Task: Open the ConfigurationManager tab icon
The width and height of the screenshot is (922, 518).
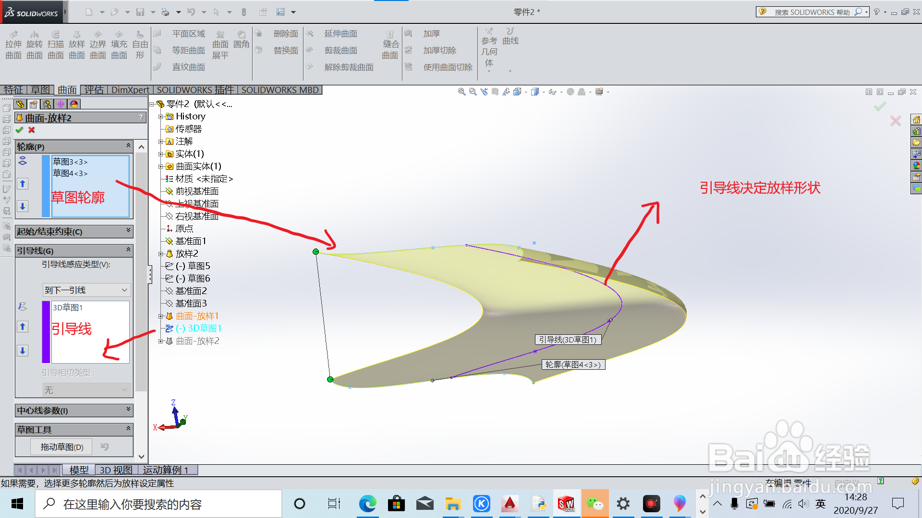Action: tap(47, 104)
